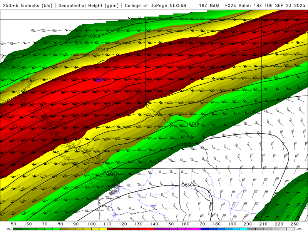
Task: Click the 80 value on the color scale
Action: click(x=60, y=224)
